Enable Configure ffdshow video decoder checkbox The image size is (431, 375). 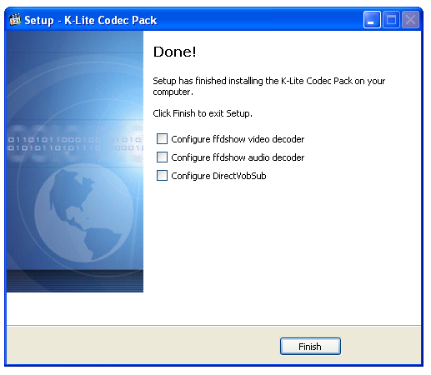pyautogui.click(x=162, y=138)
